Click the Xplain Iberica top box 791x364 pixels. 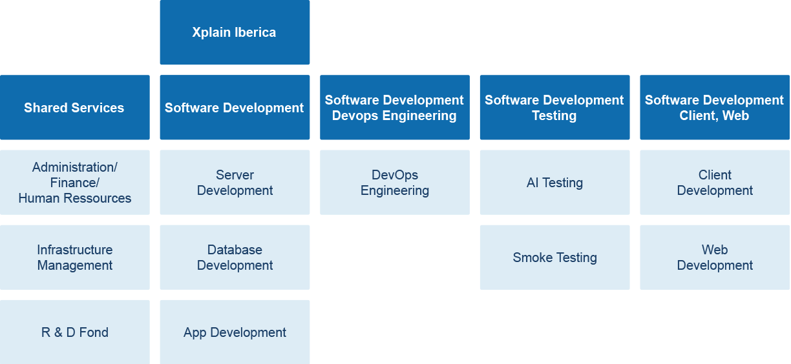pos(235,32)
